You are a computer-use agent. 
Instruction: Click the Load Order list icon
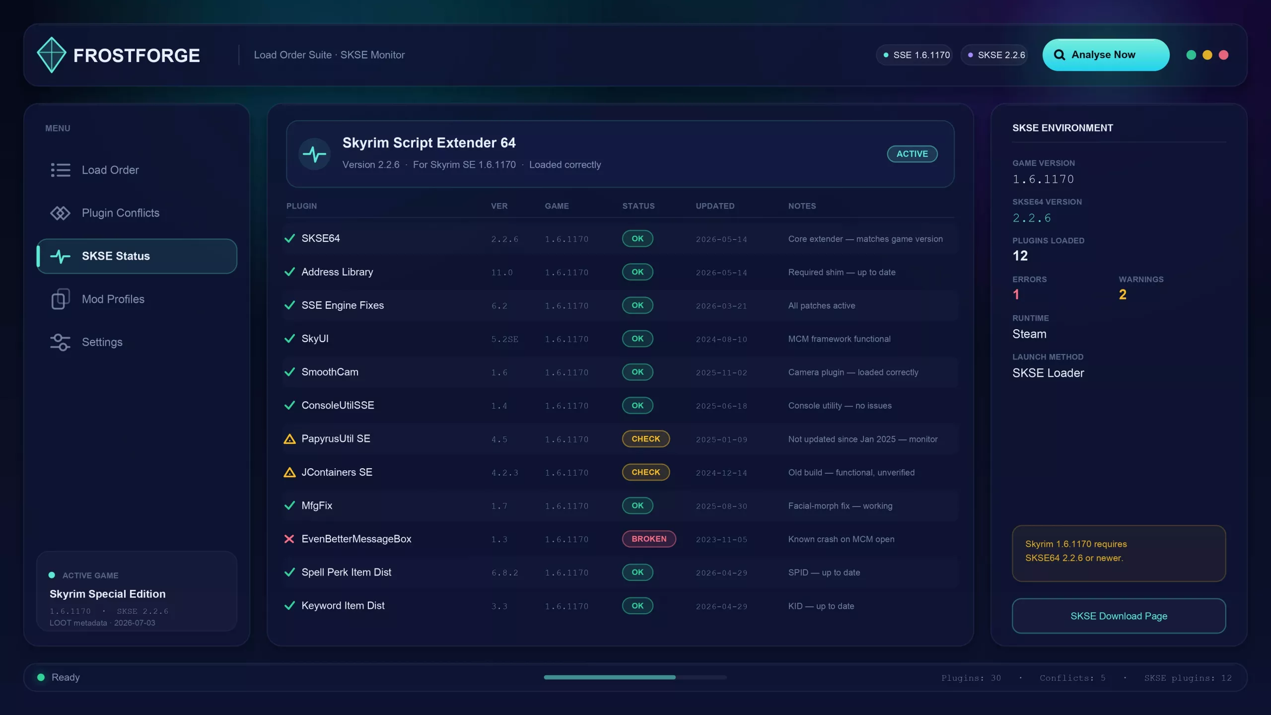pos(61,170)
